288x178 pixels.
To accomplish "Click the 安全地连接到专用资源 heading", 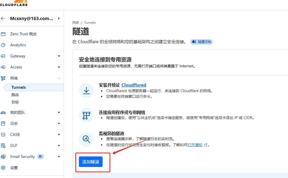I will point(105,60).
